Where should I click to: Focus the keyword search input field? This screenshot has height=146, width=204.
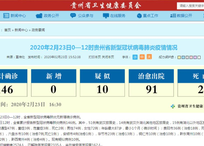tap(191, 6)
